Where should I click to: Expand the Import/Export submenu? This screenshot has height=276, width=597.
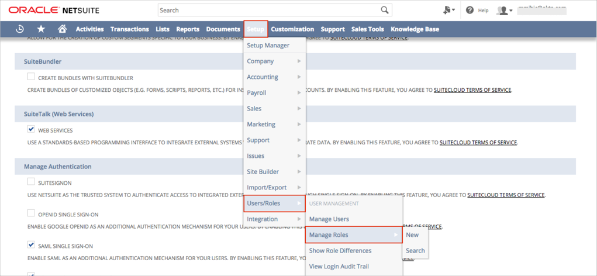pyautogui.click(x=274, y=188)
